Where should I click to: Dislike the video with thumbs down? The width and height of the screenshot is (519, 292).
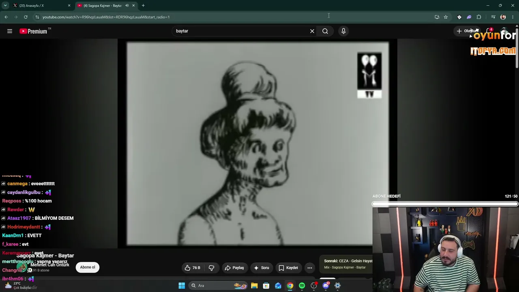point(211,268)
